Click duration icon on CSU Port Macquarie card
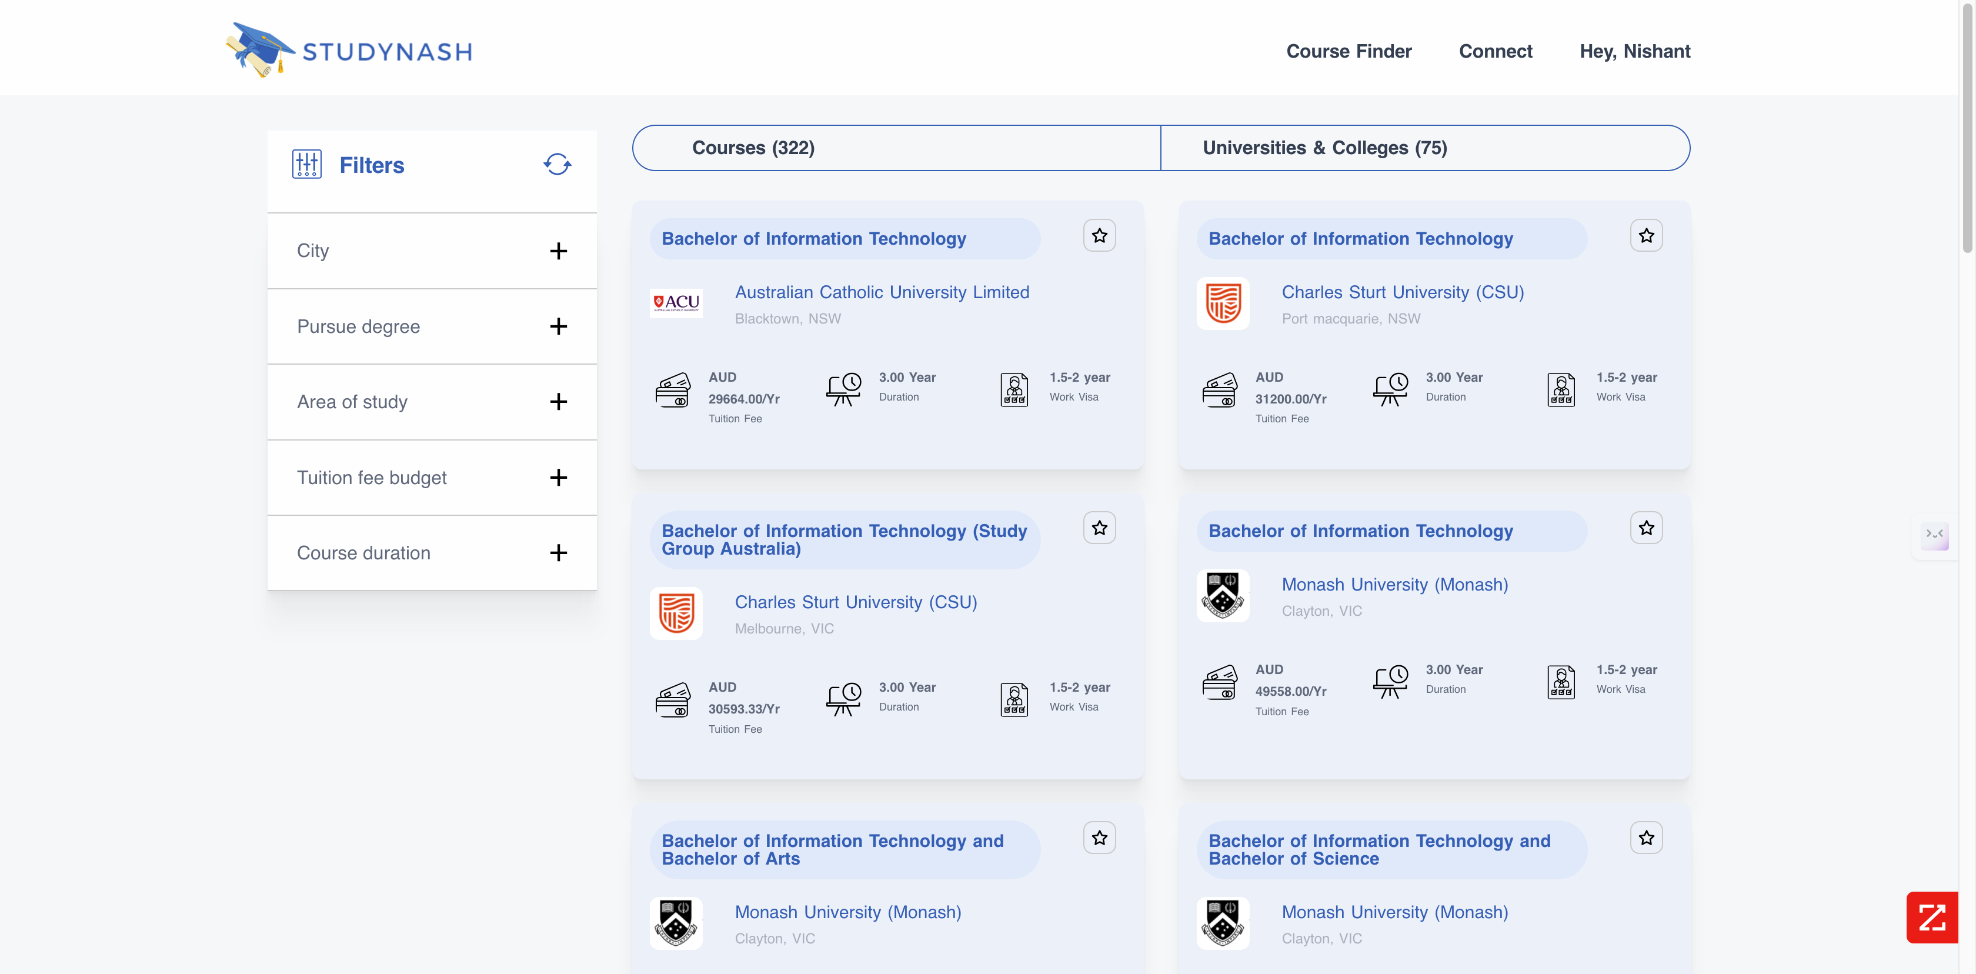The width and height of the screenshot is (1976, 974). point(1391,389)
